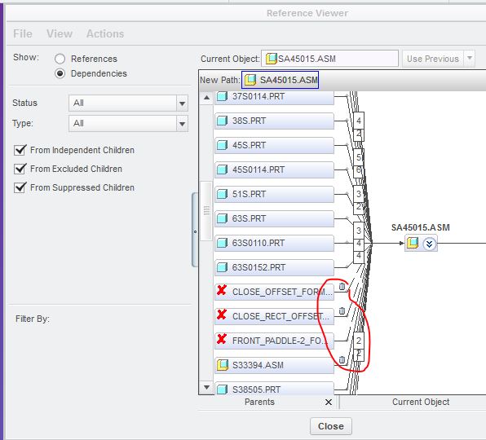Click the parents list scroll up arrow
The image size is (486, 440).
point(206,98)
